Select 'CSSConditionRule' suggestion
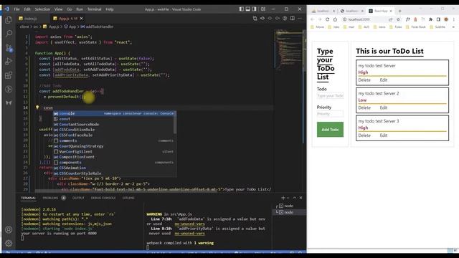Viewport: 459px width, 258px height. 114,130
